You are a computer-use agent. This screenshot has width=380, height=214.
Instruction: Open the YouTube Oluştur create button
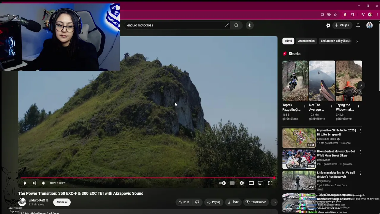342,25
